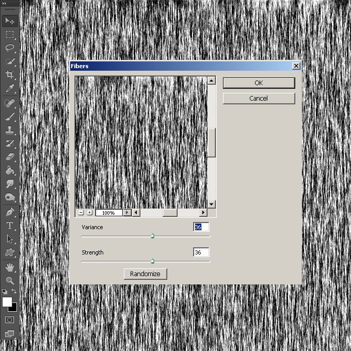Select the Zoom tool

pos(10,280)
